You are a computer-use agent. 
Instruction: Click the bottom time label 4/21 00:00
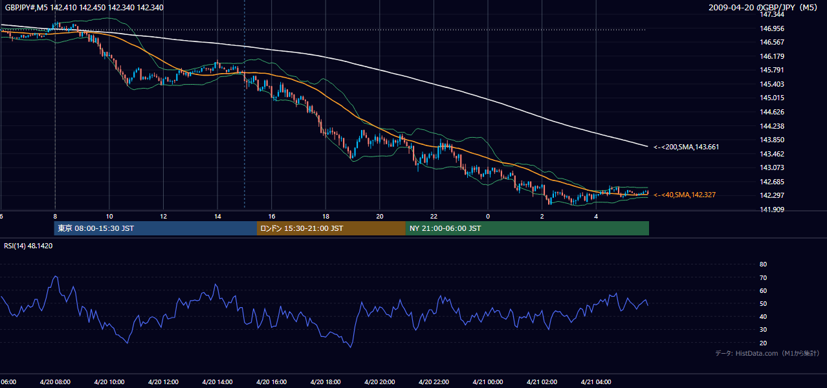pyautogui.click(x=487, y=382)
